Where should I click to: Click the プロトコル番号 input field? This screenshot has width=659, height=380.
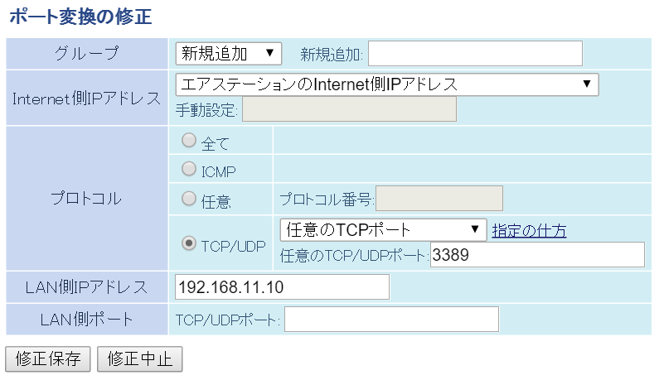coord(440,199)
